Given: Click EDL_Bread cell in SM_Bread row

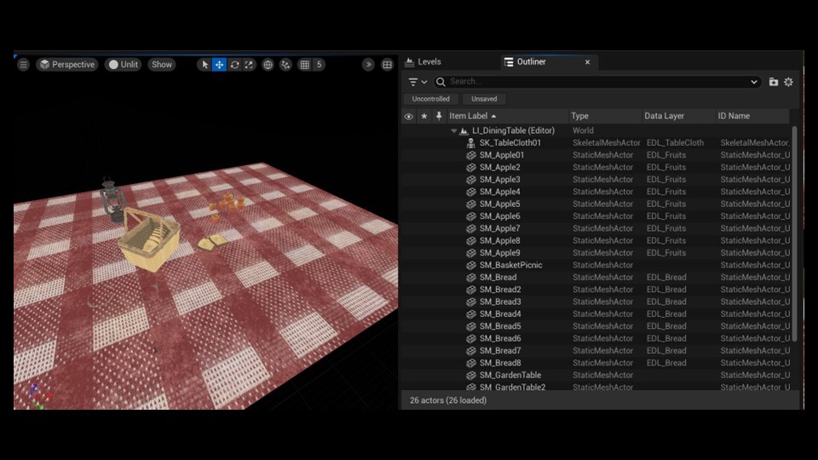Looking at the screenshot, I should pos(666,278).
